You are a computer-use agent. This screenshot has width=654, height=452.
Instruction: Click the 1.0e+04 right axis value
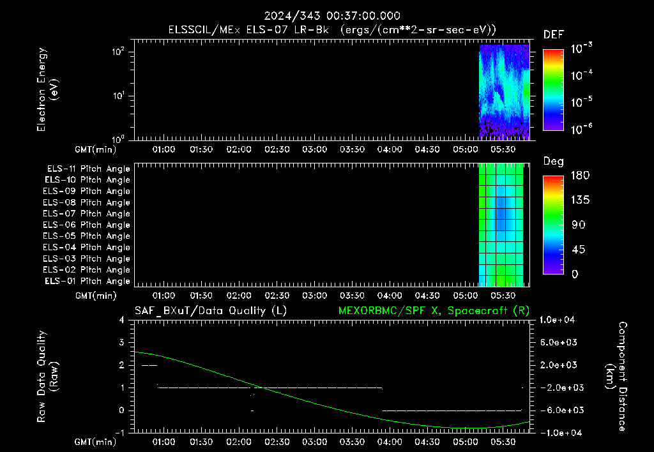click(x=557, y=320)
